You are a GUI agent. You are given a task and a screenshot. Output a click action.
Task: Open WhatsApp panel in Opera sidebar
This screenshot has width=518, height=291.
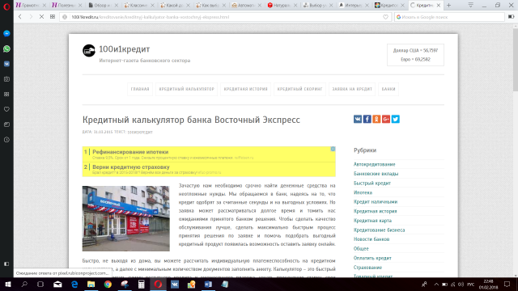6,48
